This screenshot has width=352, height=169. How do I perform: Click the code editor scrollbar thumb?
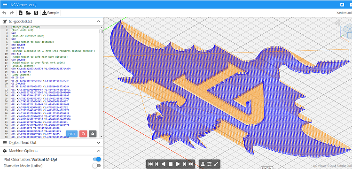(101, 31)
